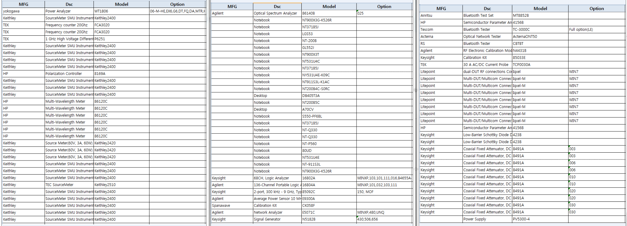Select the Full option(LE) cell
Viewport: 627px width, 226px height.
[581, 29]
